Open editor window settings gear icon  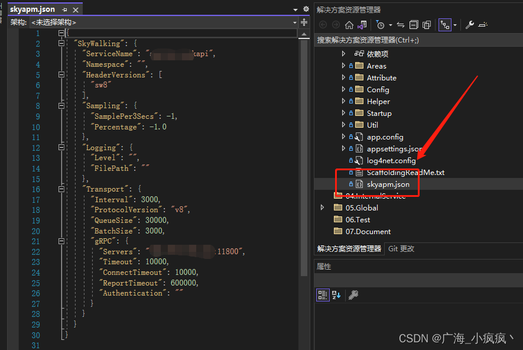coord(306,9)
